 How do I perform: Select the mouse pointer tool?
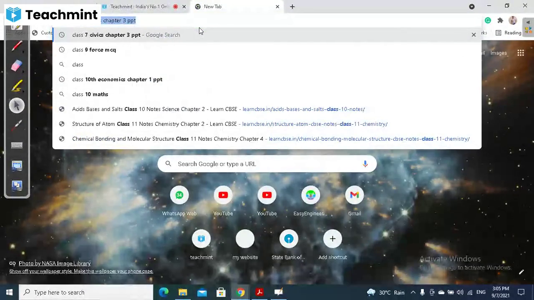pos(17,105)
